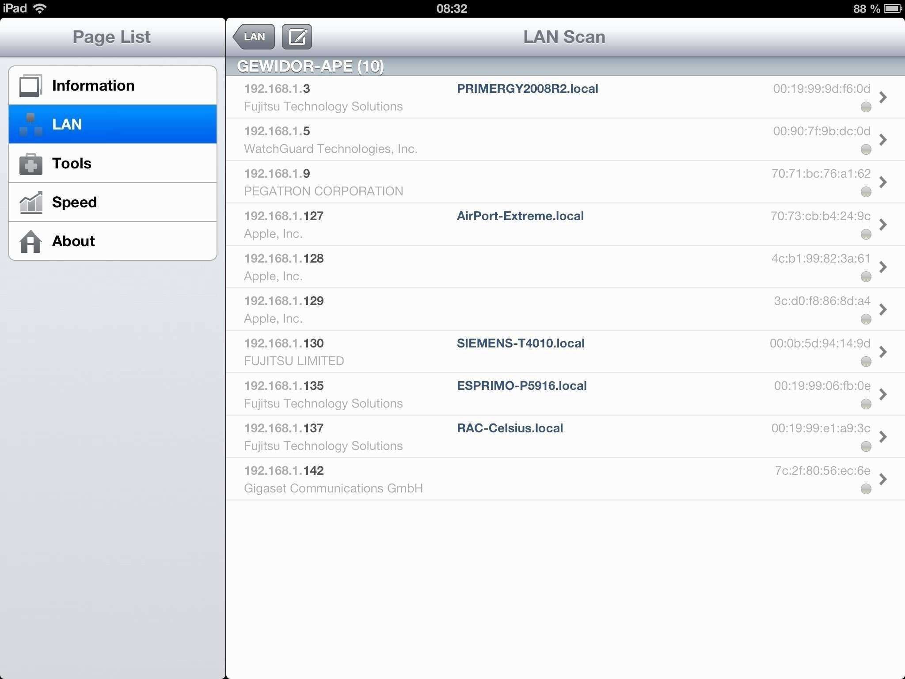905x679 pixels.
Task: Select the Tools page icon
Action: point(30,163)
